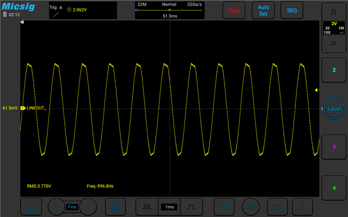Tap the Home icon
The width and height of the screenshot is (348, 217).
point(31,207)
